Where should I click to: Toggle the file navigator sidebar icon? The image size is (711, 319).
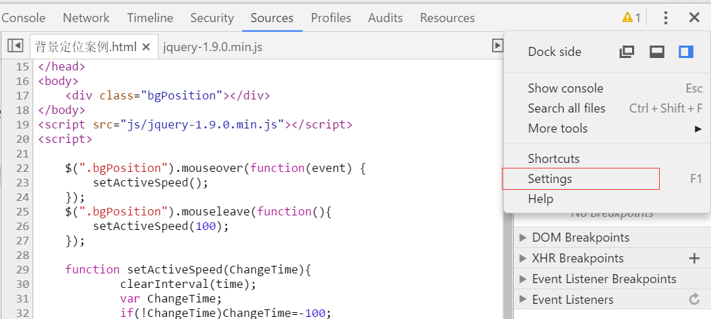pyautogui.click(x=15, y=46)
